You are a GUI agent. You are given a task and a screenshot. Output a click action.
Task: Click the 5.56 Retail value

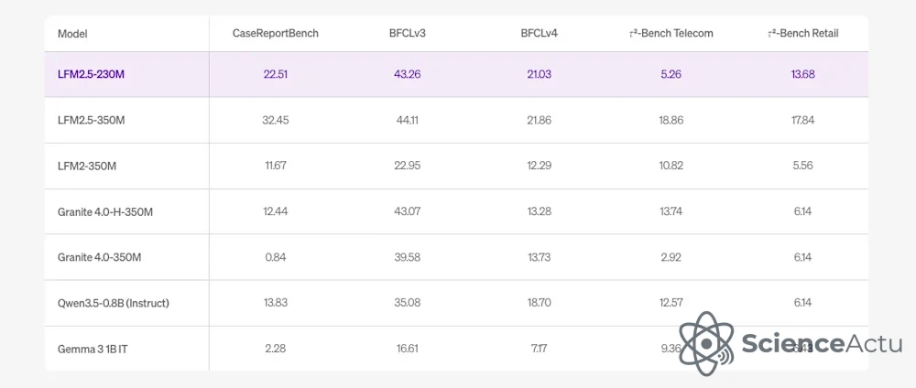[x=802, y=166]
